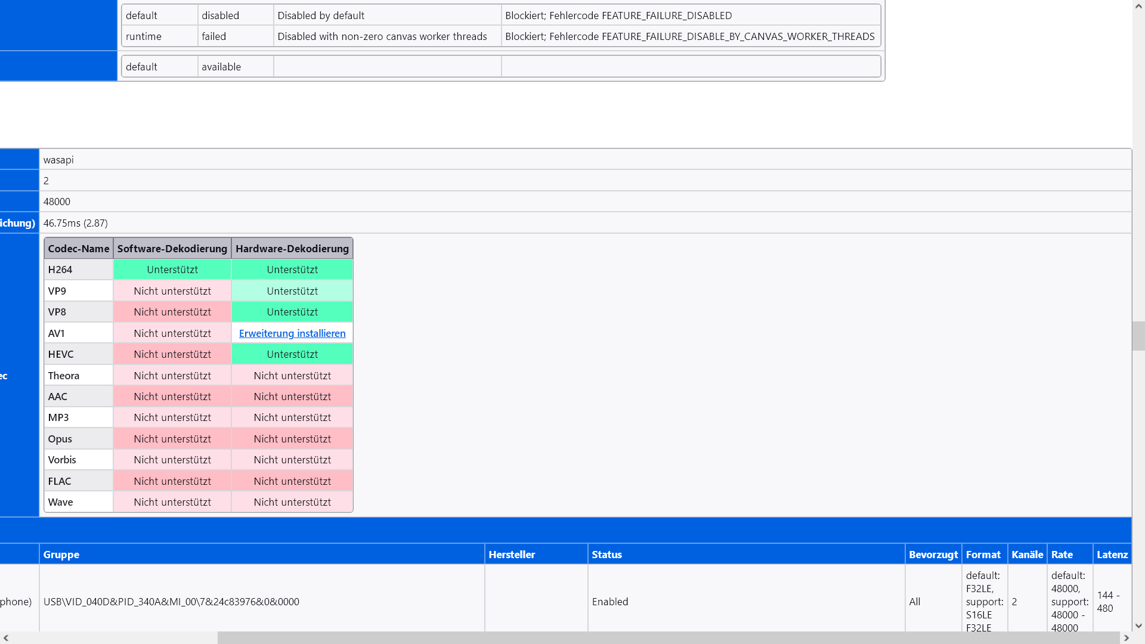Click H264 hardware decoding 'Unterstützt' cell
This screenshot has height=644, width=1145.
(292, 270)
